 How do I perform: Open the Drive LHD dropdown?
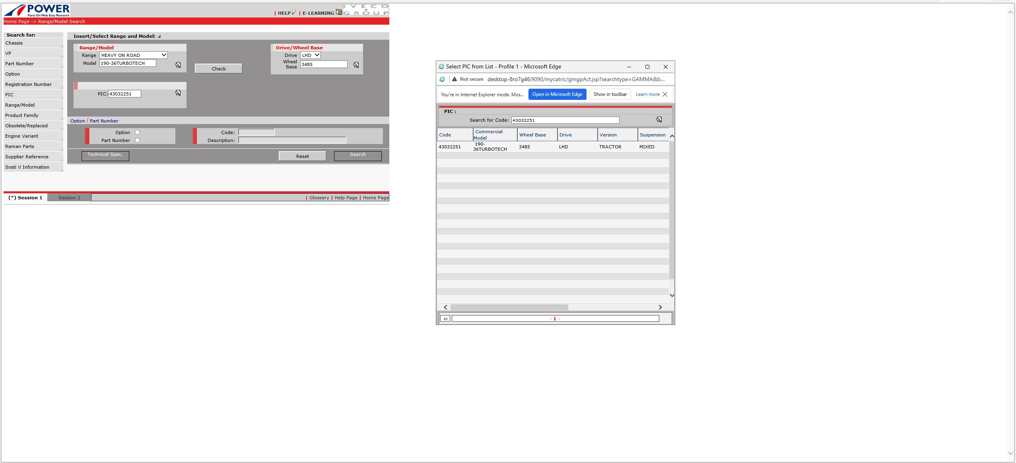[x=311, y=55]
